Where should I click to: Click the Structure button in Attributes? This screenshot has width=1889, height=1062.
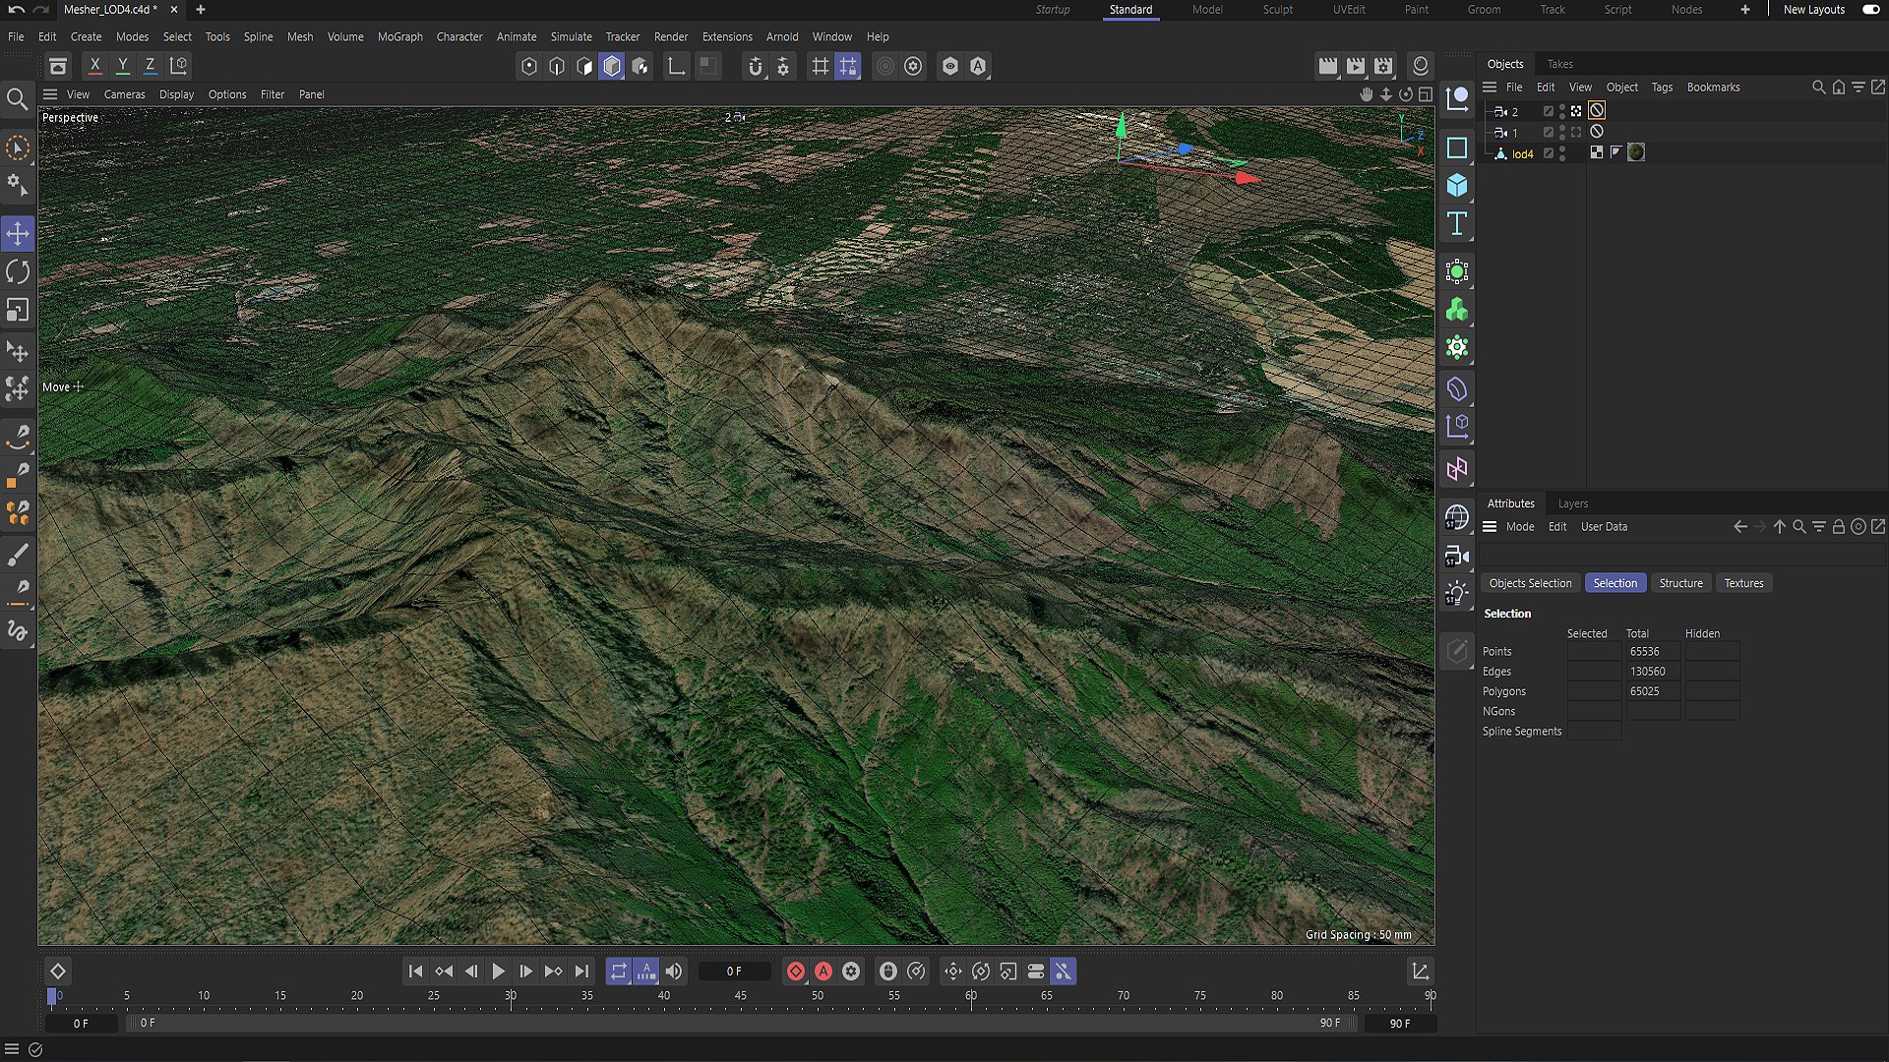coord(1680,583)
